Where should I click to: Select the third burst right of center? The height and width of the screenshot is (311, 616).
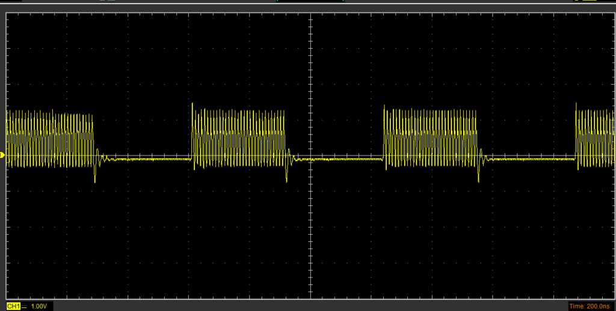[431, 139]
